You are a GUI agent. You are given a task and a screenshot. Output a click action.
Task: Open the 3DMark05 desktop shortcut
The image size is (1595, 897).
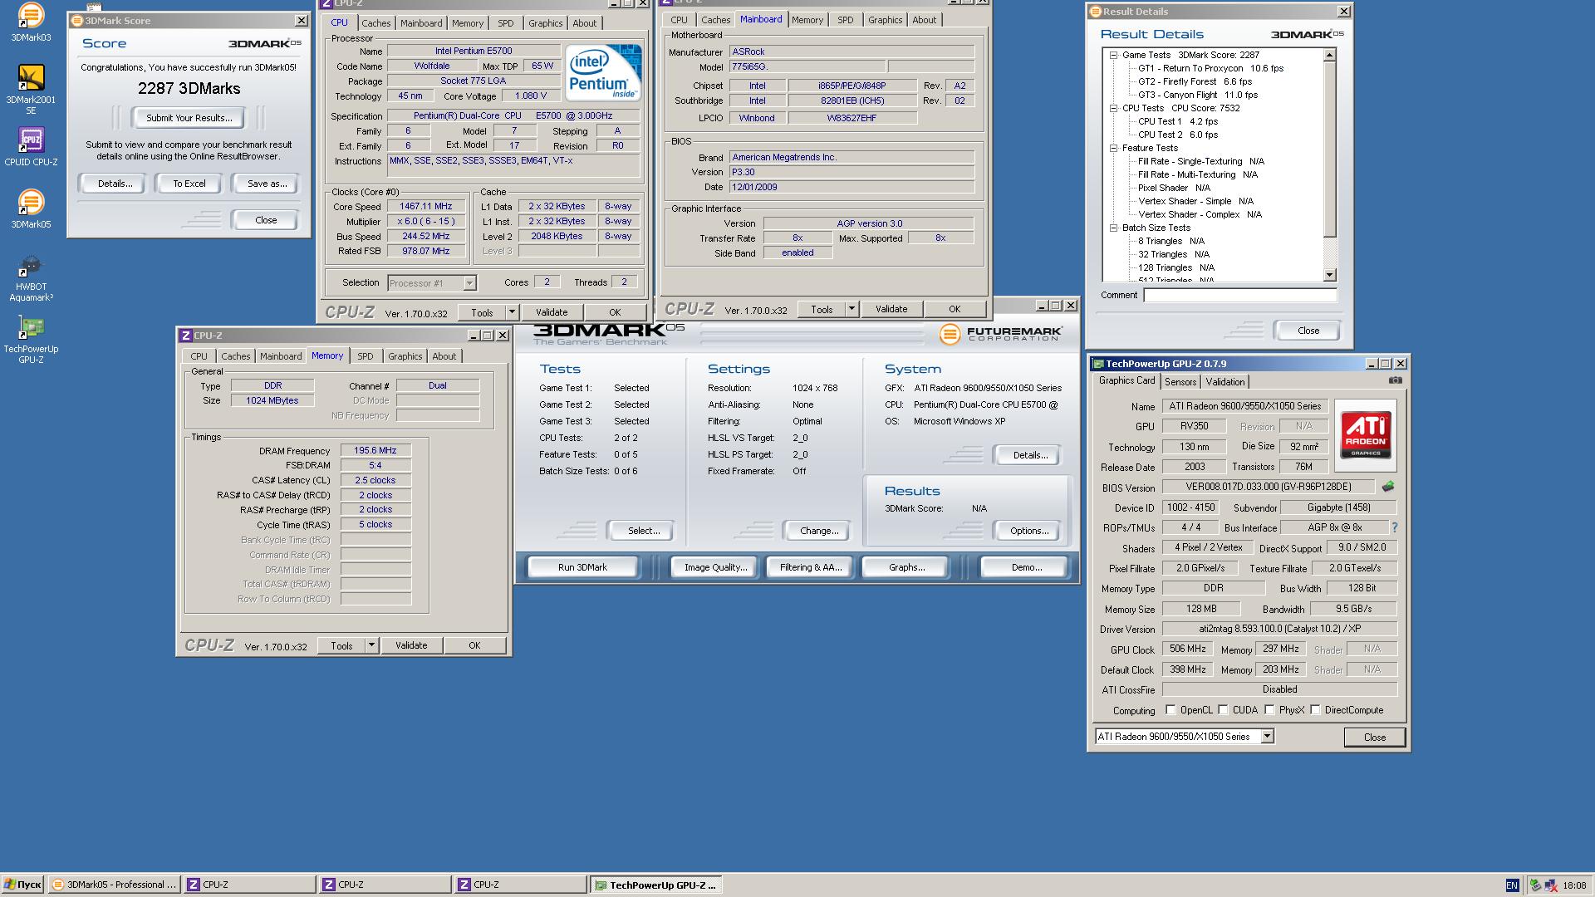tap(31, 209)
